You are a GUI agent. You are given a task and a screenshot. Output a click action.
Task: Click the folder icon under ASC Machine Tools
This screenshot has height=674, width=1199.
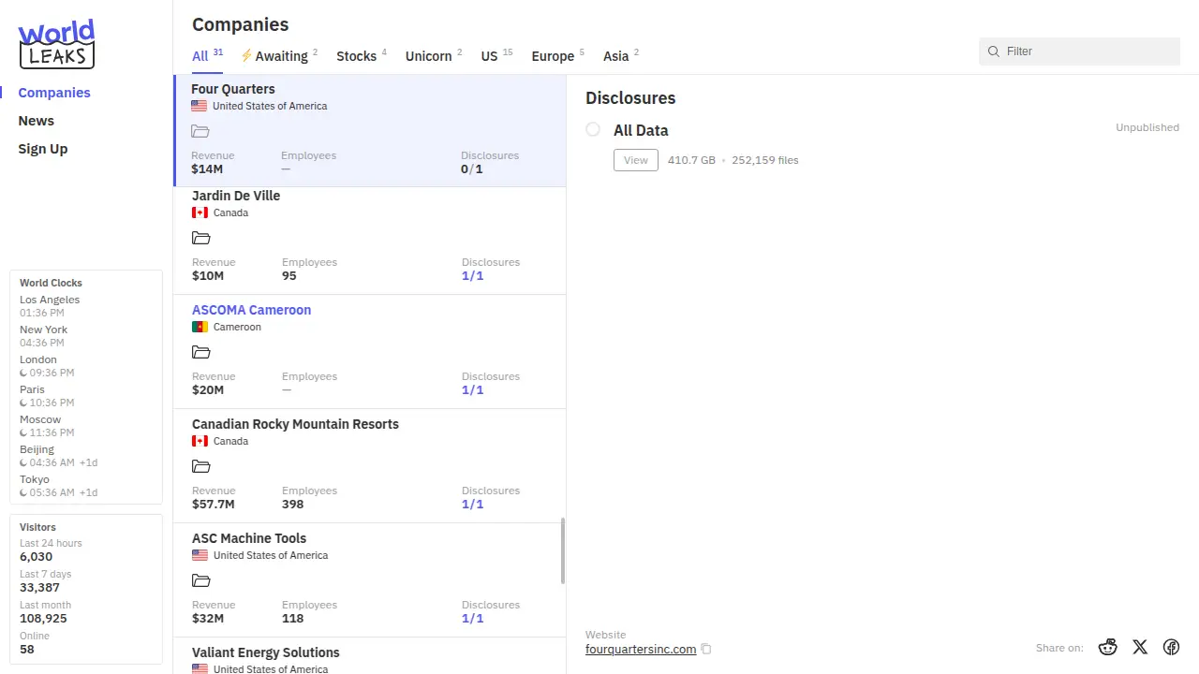click(201, 580)
